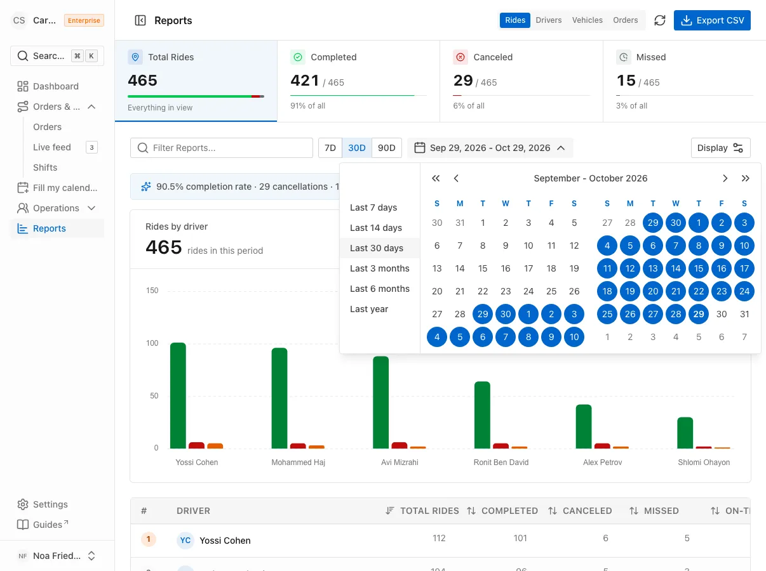Open Shifts in sidebar
The image size is (766, 571).
[45, 167]
